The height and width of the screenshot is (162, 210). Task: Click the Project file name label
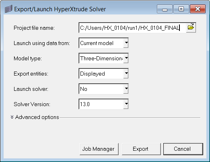34,28
